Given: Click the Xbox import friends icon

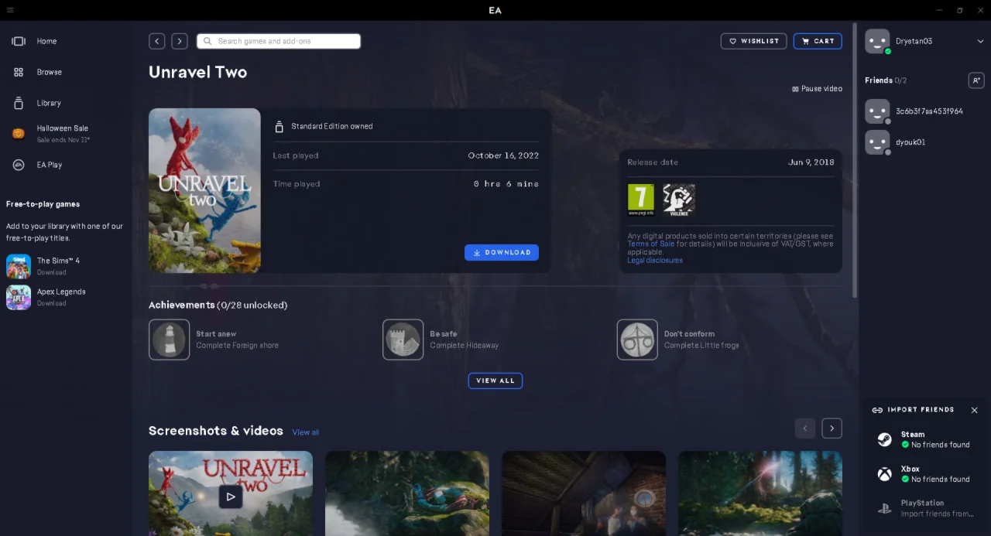Looking at the screenshot, I should click(884, 474).
